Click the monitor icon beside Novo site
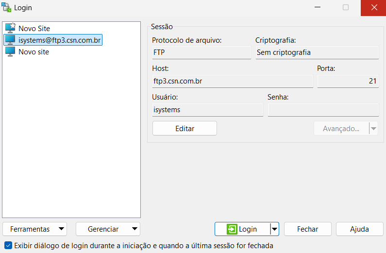The image size is (386, 253). point(10,51)
